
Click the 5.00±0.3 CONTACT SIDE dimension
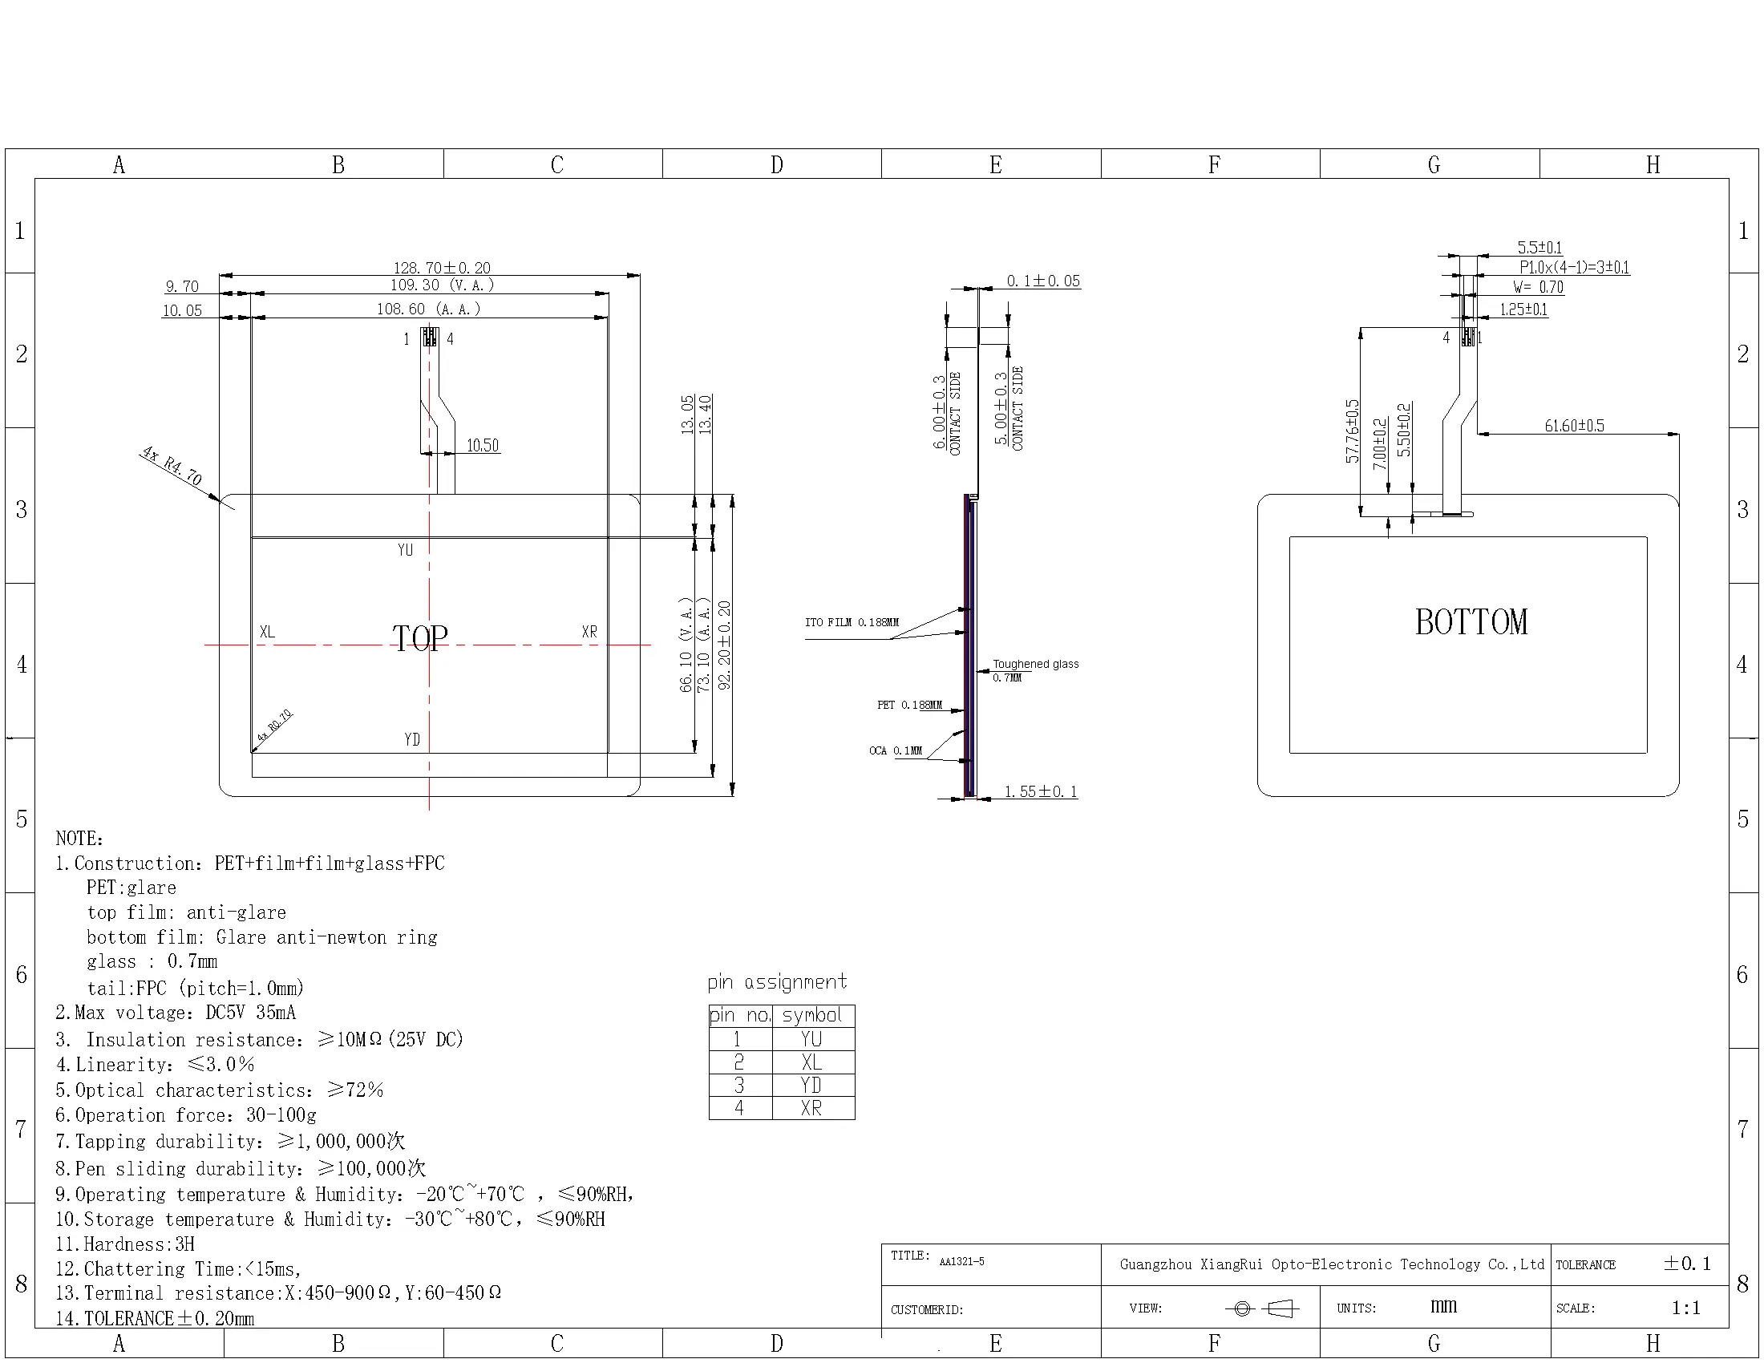[x=1009, y=408]
